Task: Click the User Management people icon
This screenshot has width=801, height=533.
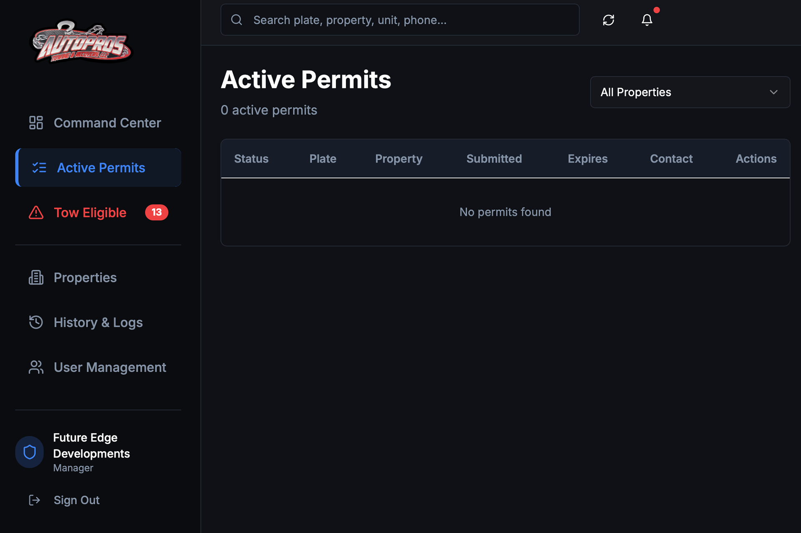Action: 36,367
